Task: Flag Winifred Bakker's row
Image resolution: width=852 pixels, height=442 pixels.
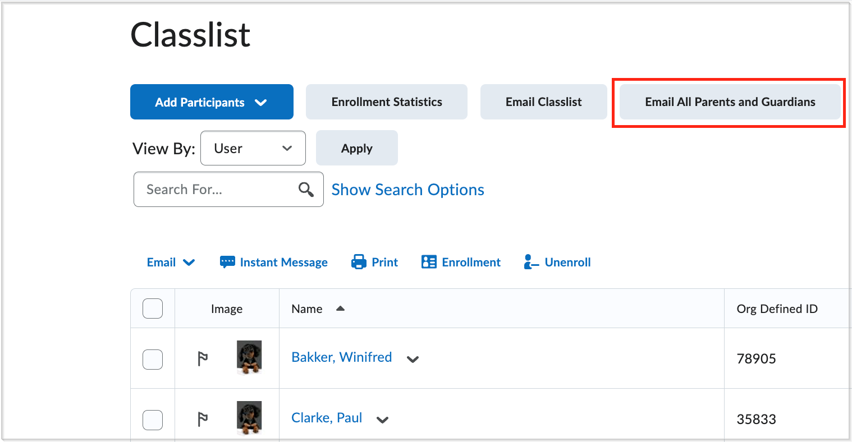Action: (x=203, y=357)
